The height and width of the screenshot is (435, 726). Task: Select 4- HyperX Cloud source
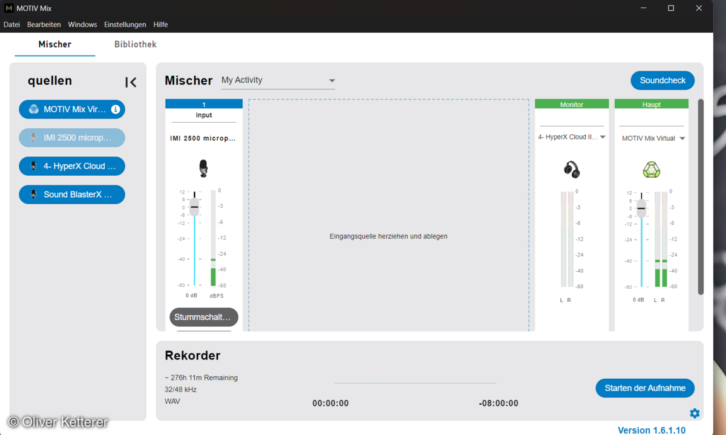tap(72, 166)
